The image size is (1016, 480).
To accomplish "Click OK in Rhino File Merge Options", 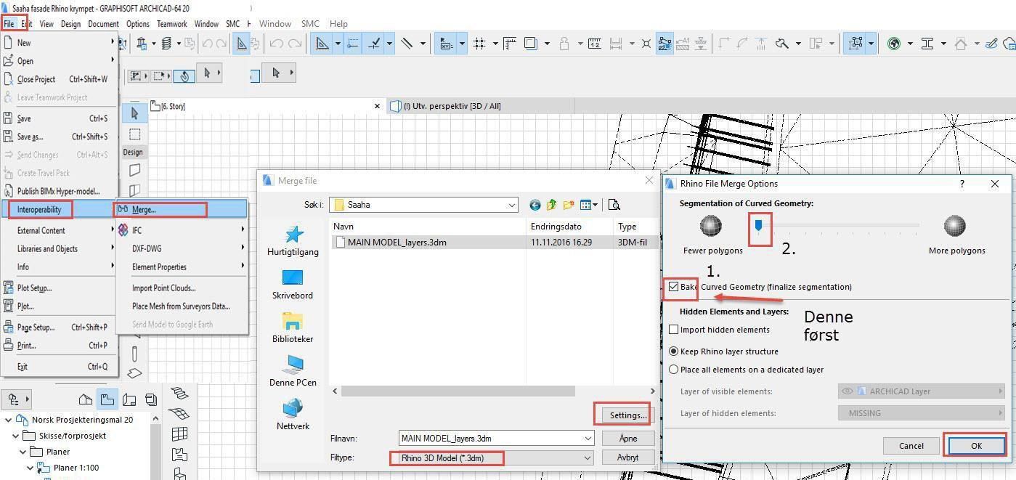I will 976,446.
